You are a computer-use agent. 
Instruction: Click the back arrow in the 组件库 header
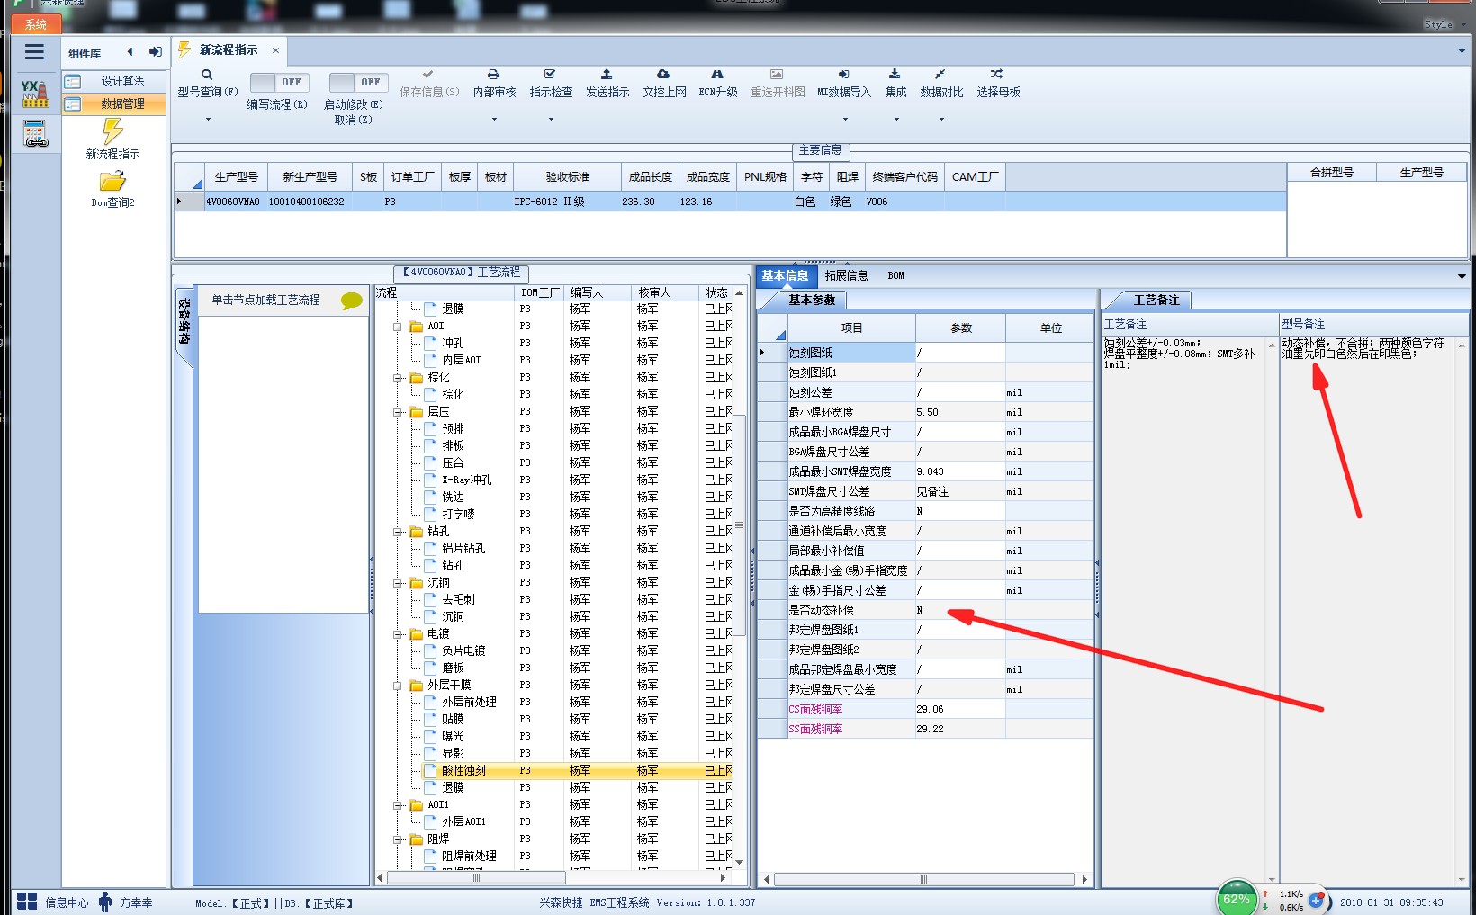(130, 51)
